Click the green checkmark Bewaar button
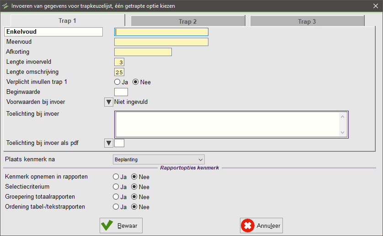Viewport: 383px width, 236px height. tap(121, 225)
